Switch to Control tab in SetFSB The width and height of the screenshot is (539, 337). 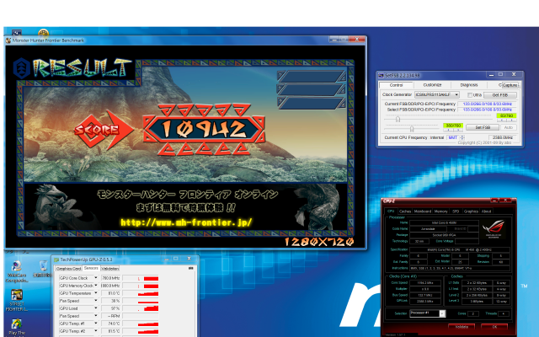tap(397, 85)
